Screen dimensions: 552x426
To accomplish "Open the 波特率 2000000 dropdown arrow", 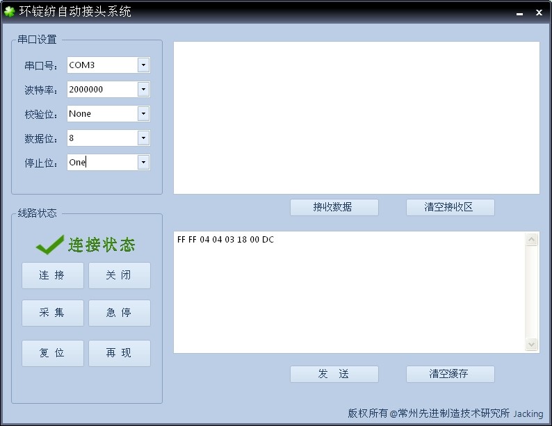I will point(143,90).
